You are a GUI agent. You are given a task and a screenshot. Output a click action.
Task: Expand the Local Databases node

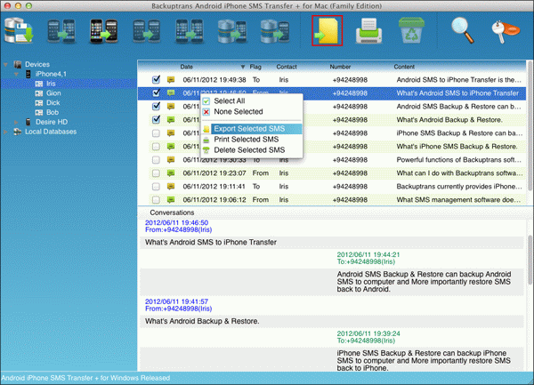7,132
